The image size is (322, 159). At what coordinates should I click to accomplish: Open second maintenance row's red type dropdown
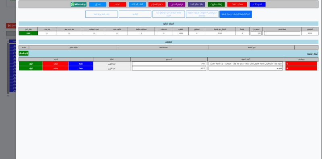click(x=301, y=68)
